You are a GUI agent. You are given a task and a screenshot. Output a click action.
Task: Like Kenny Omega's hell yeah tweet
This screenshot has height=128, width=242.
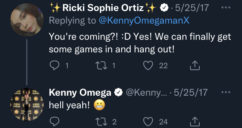148,122
